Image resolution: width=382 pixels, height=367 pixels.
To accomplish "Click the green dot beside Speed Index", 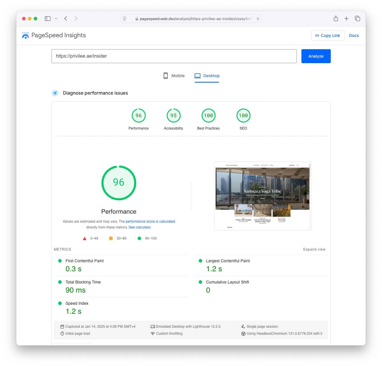I will (x=60, y=303).
